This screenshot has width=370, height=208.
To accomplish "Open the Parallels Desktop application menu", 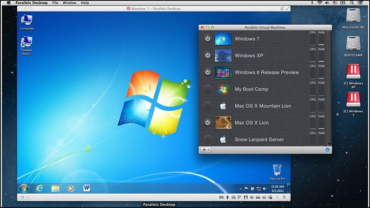I will point(31,3).
